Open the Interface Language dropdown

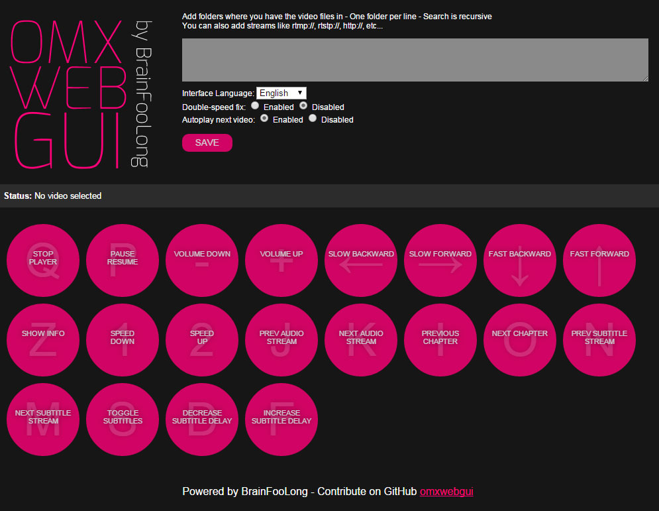[281, 93]
